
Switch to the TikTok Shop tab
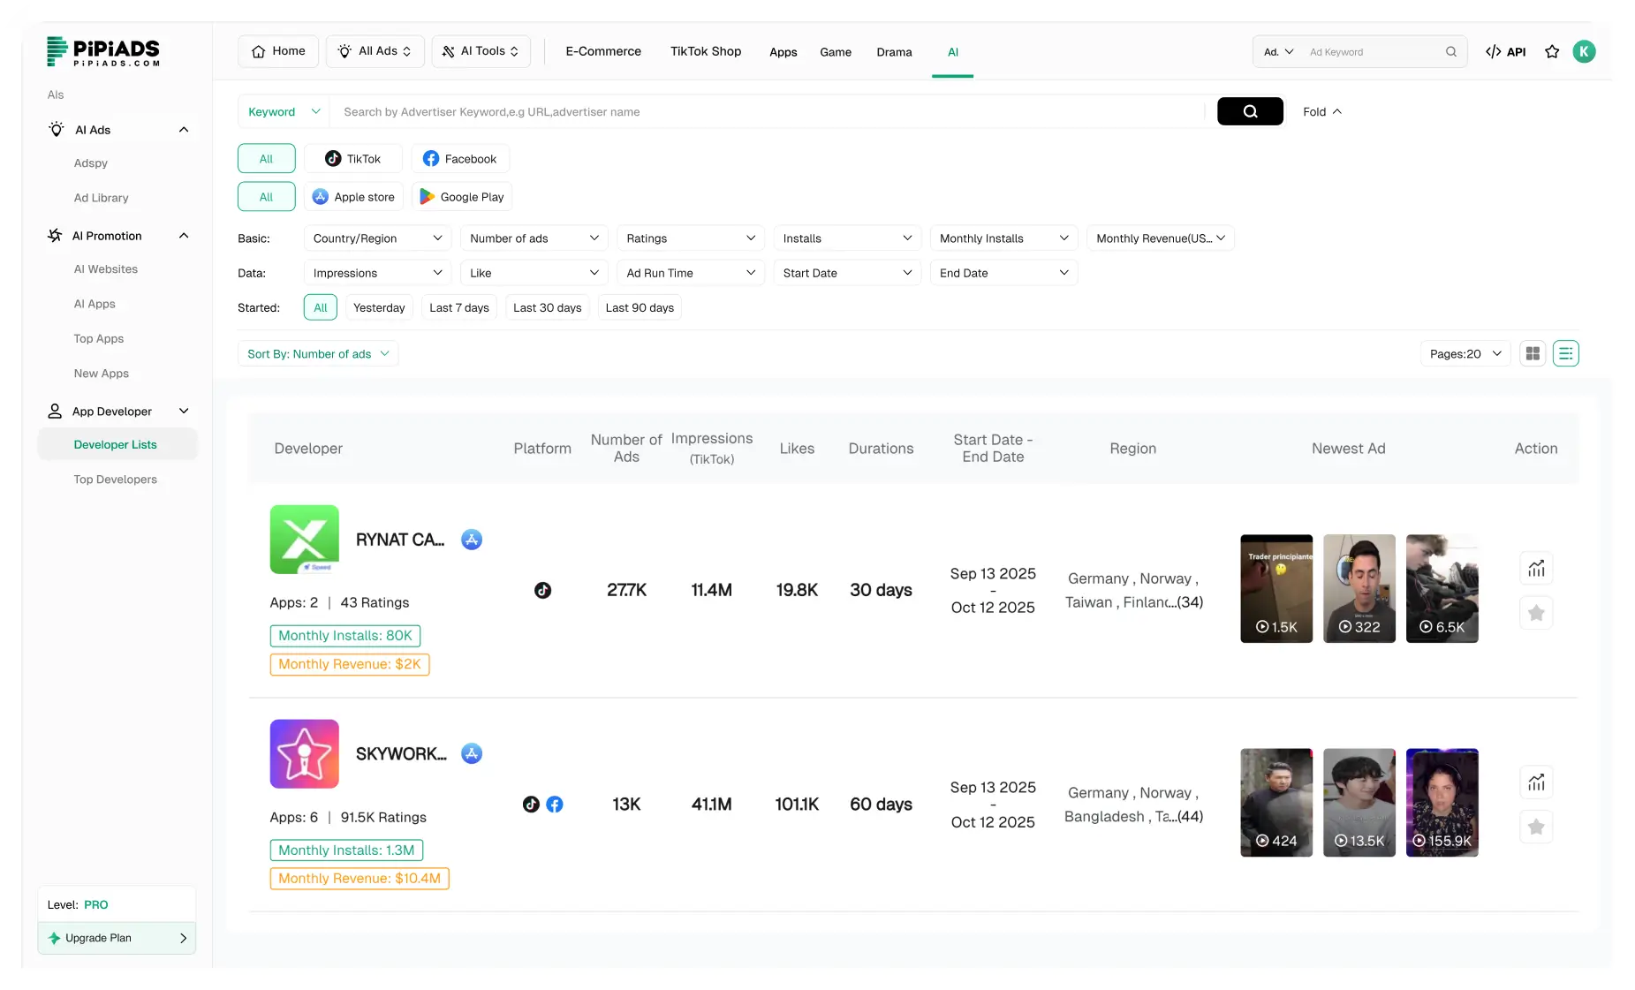pyautogui.click(x=705, y=51)
